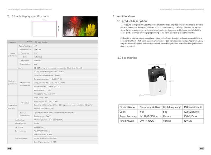Select the 'Brightness' parameter cell
The width and height of the screenshot is (211, 155).
pyautogui.click(x=25, y=61)
